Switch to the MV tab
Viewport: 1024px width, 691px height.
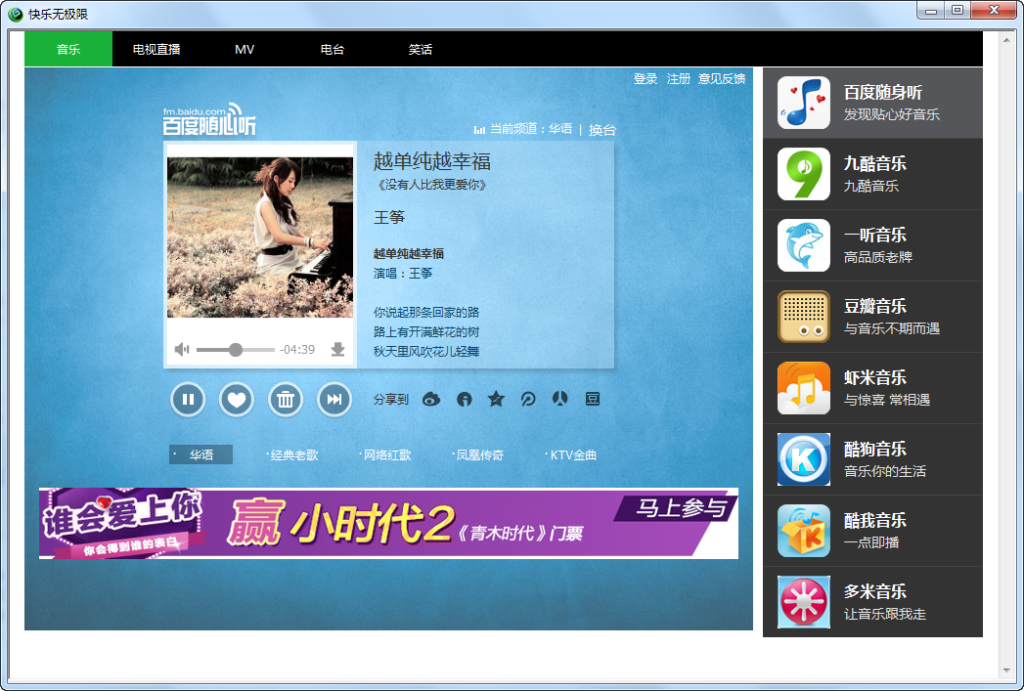(x=244, y=48)
